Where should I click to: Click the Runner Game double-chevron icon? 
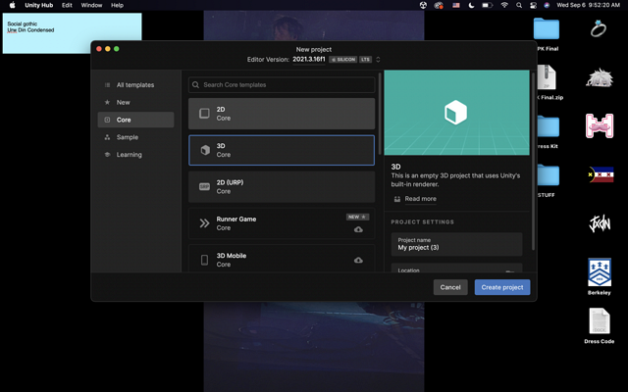click(x=205, y=223)
